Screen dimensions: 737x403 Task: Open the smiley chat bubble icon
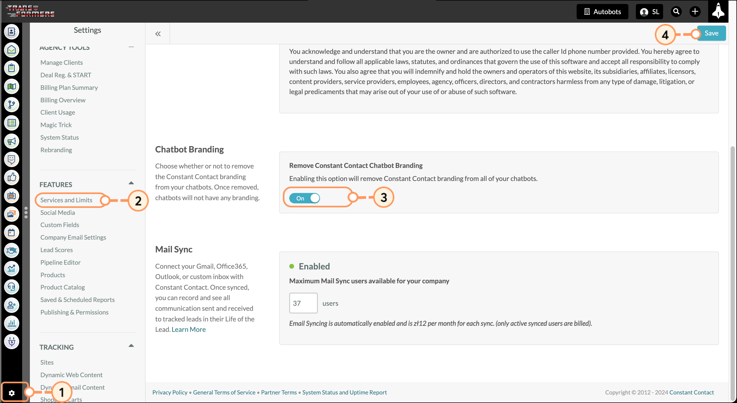coord(11,159)
